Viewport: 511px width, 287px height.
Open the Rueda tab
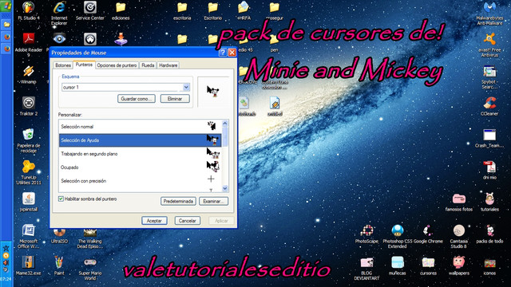(148, 65)
